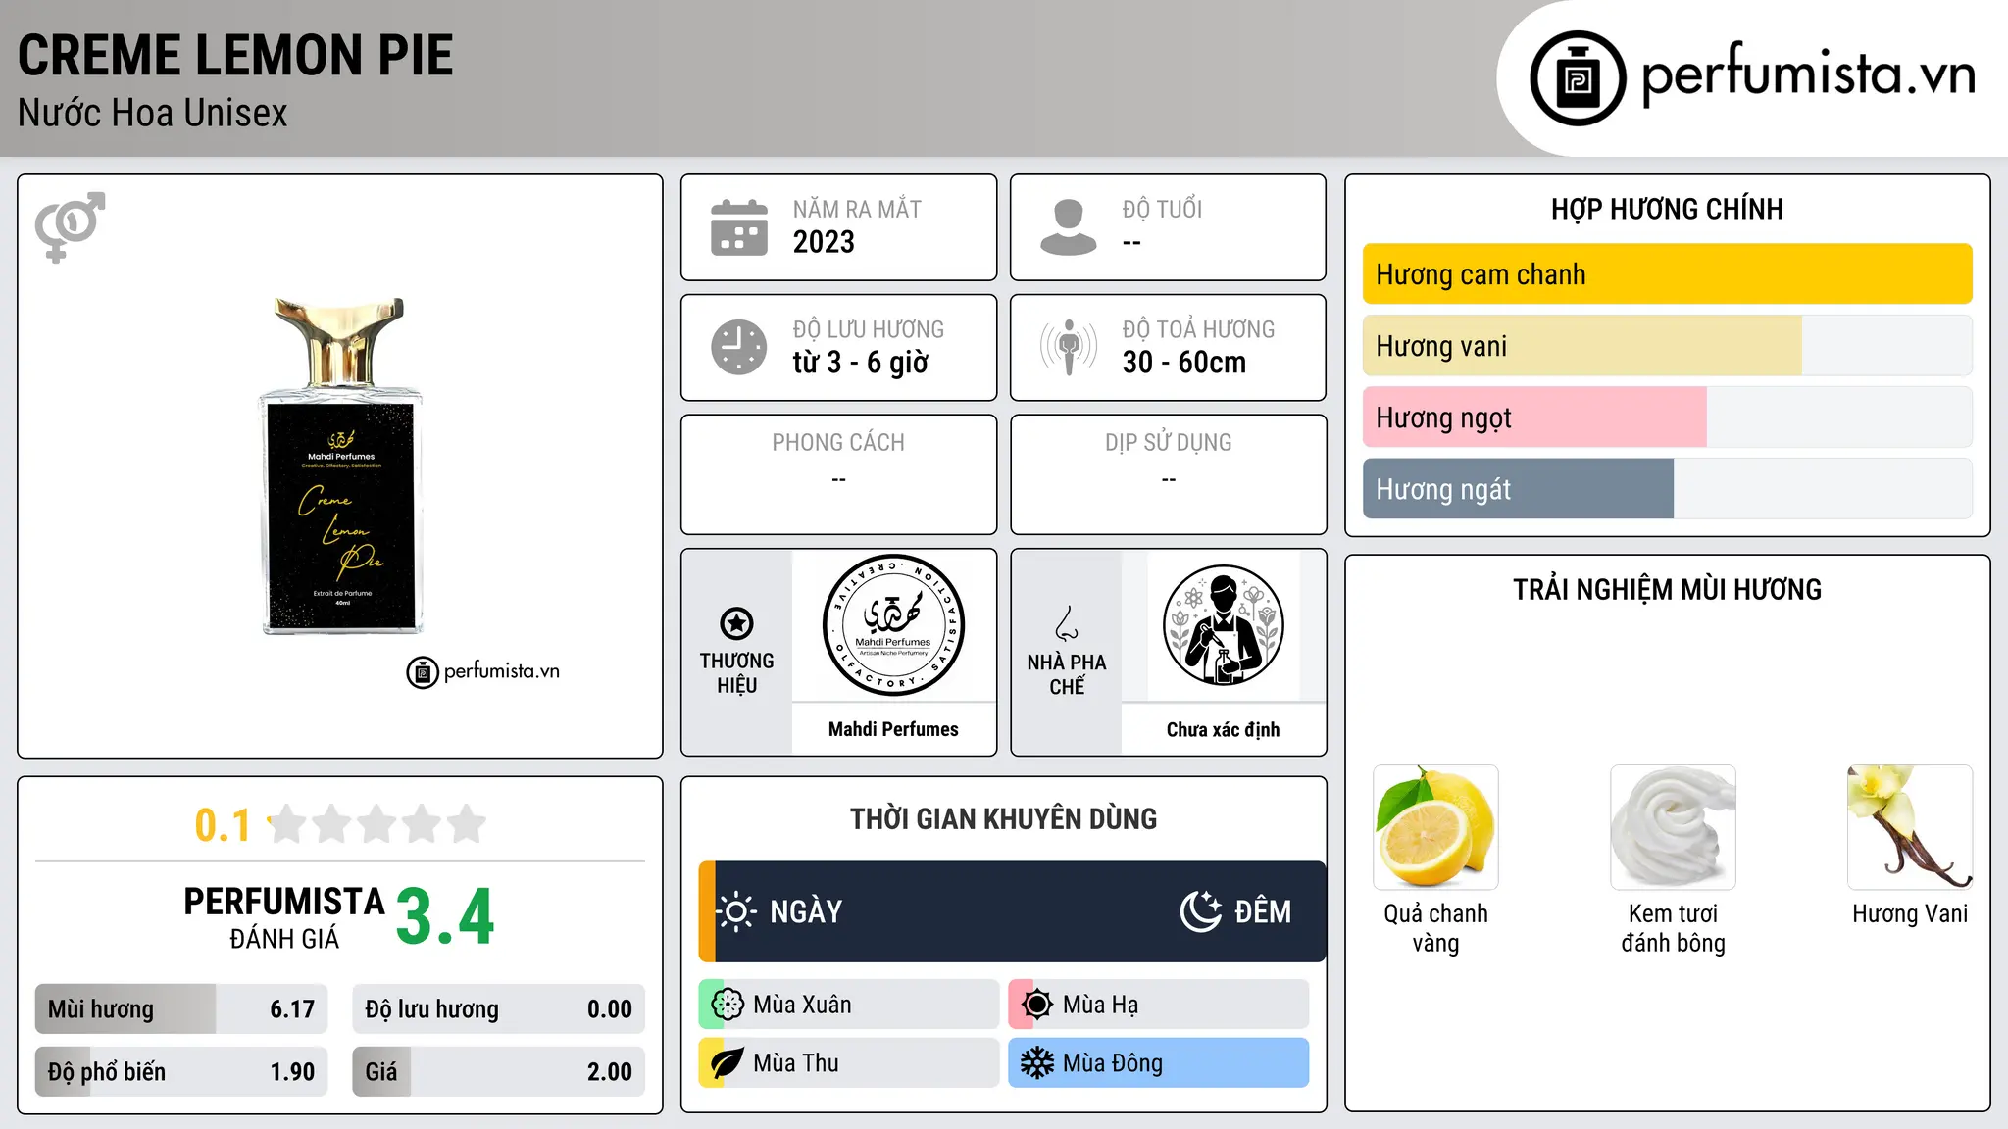Screen dimensions: 2008x1129
Task: Click the DỊP SỬ DỤNG occasion card
Action: pos(1168,474)
